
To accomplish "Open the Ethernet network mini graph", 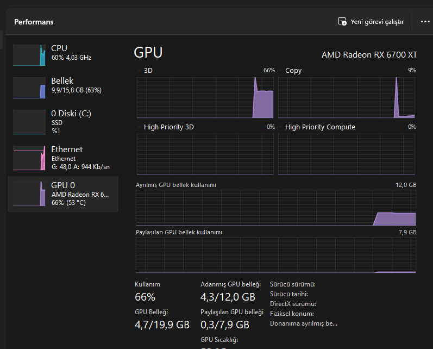I will click(x=29, y=158).
